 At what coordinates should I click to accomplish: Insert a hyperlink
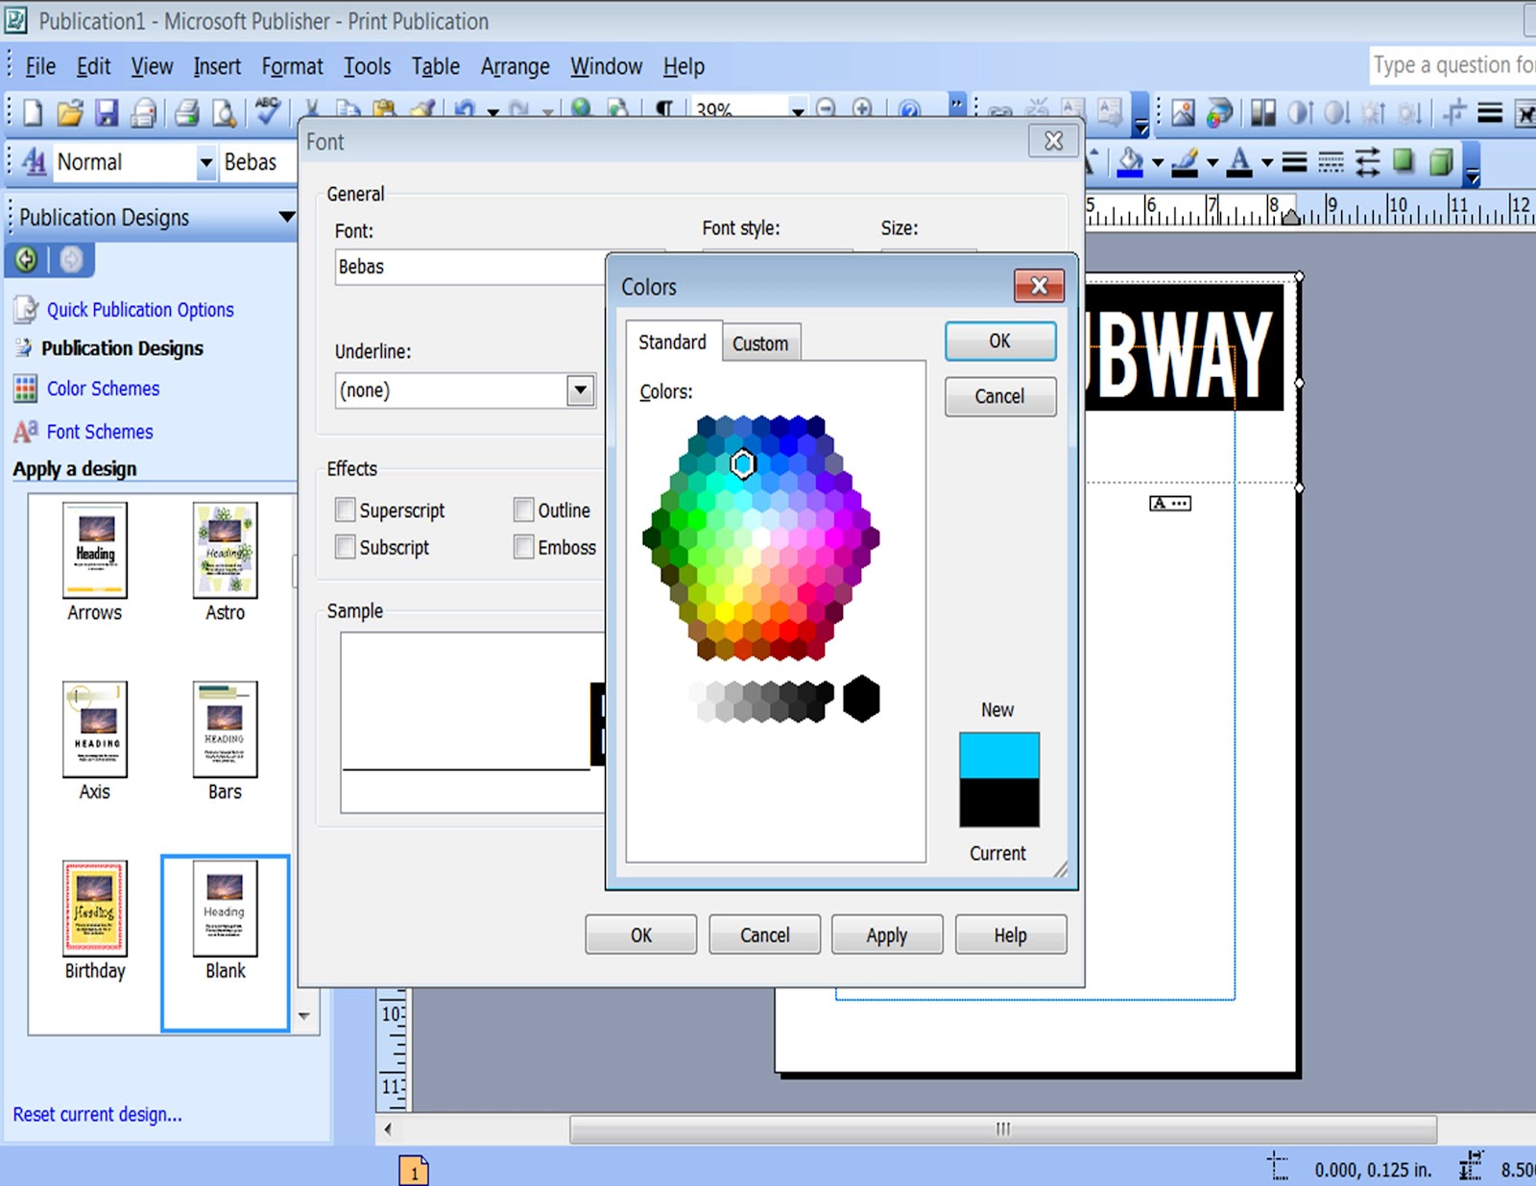[x=582, y=108]
